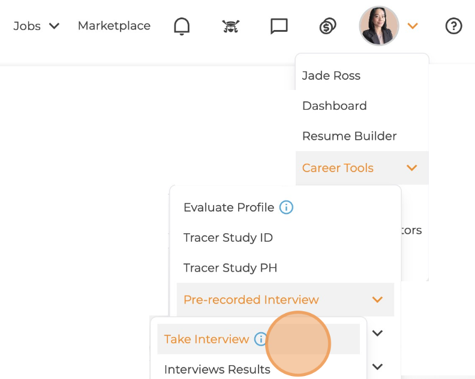
Task: Open the help question mark icon
Action: (x=453, y=26)
